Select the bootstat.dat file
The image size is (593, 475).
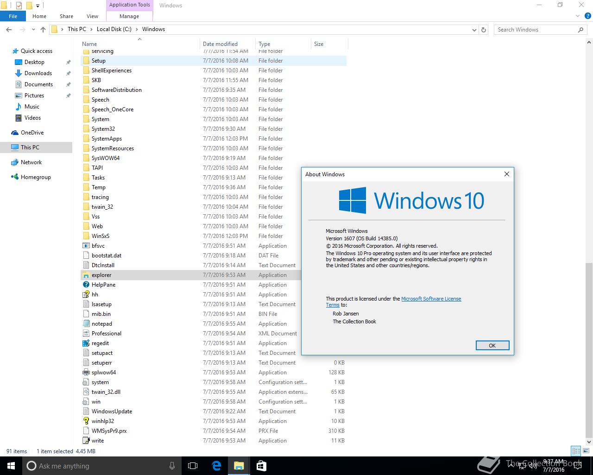107,256
